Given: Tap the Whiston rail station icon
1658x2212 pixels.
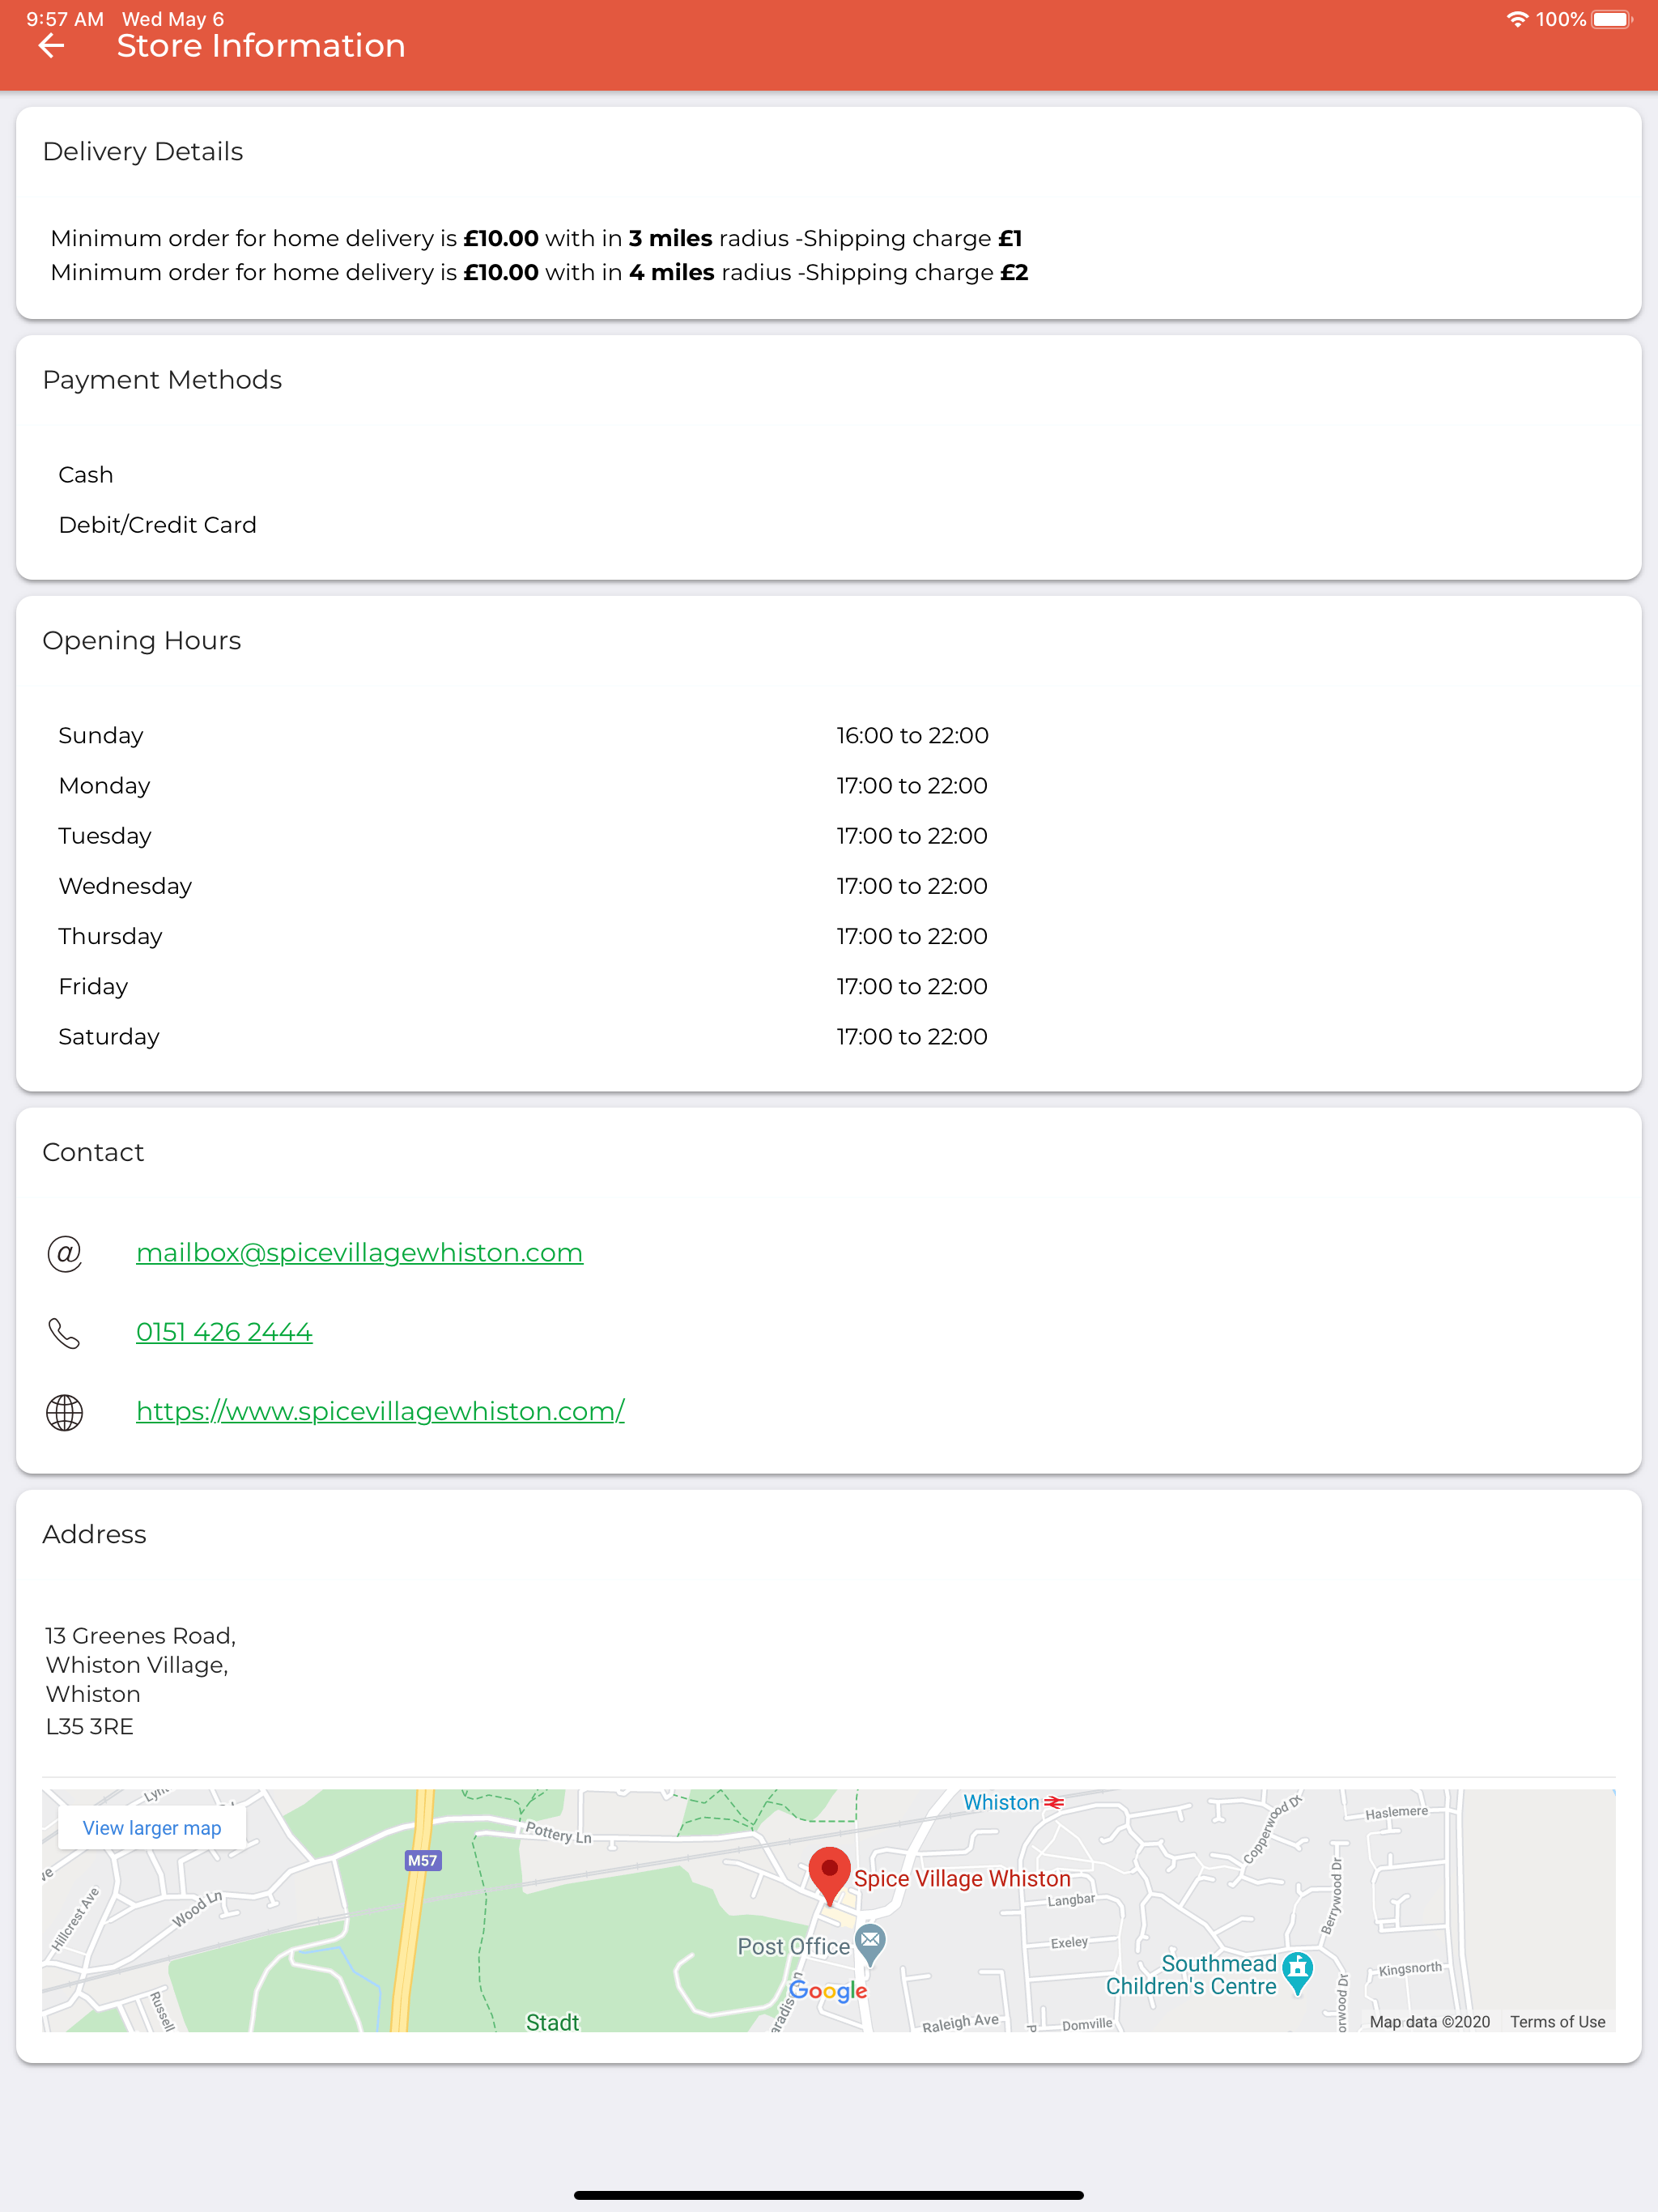Looking at the screenshot, I should 1054,1802.
